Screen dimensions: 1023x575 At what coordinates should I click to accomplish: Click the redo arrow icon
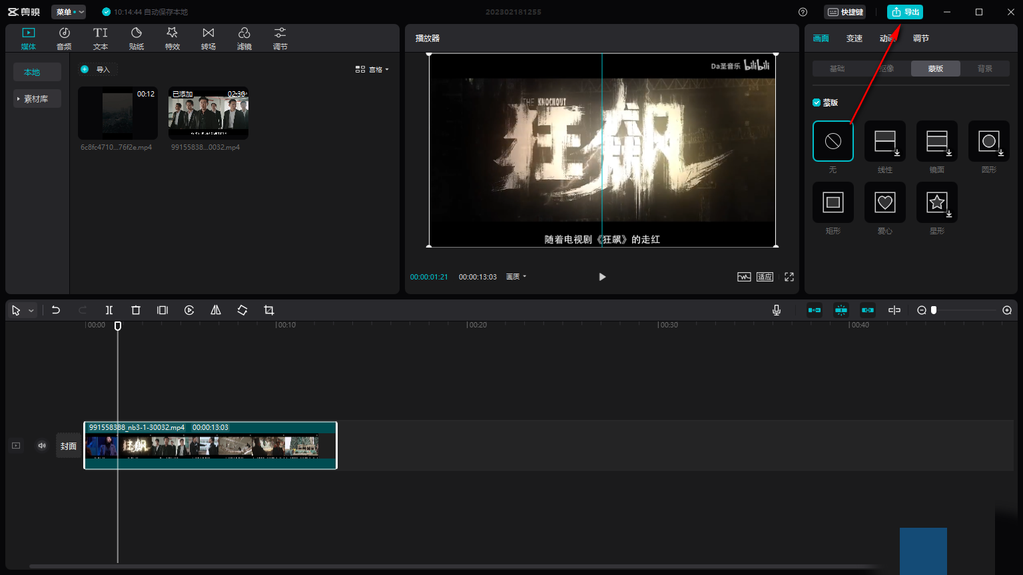coord(83,310)
